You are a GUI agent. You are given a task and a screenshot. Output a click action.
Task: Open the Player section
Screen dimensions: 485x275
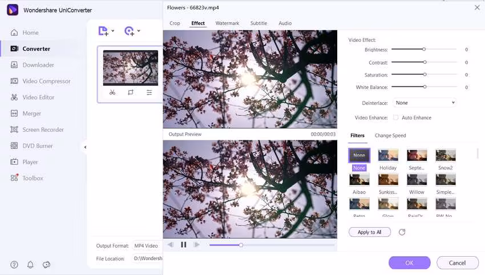(24, 162)
